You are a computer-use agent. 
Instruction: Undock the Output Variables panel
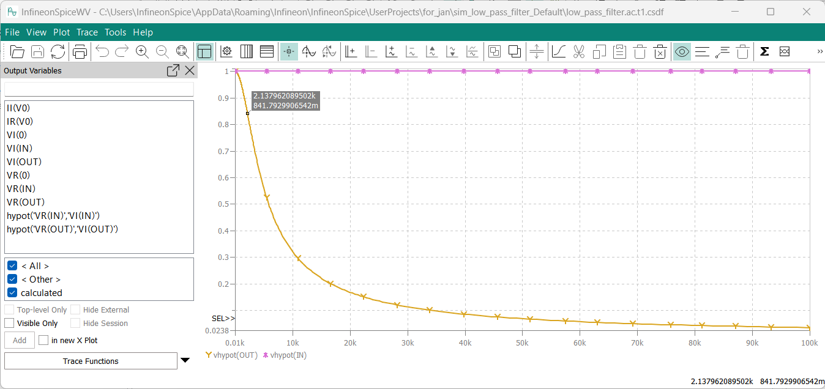173,71
